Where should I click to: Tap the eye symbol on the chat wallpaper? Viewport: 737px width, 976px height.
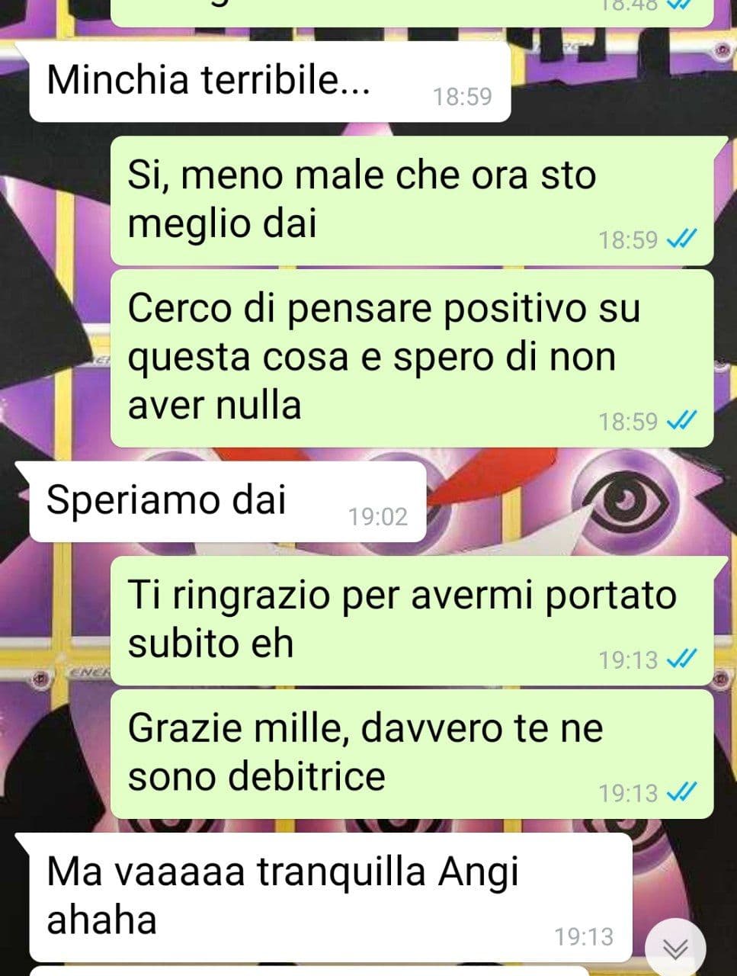(x=625, y=501)
